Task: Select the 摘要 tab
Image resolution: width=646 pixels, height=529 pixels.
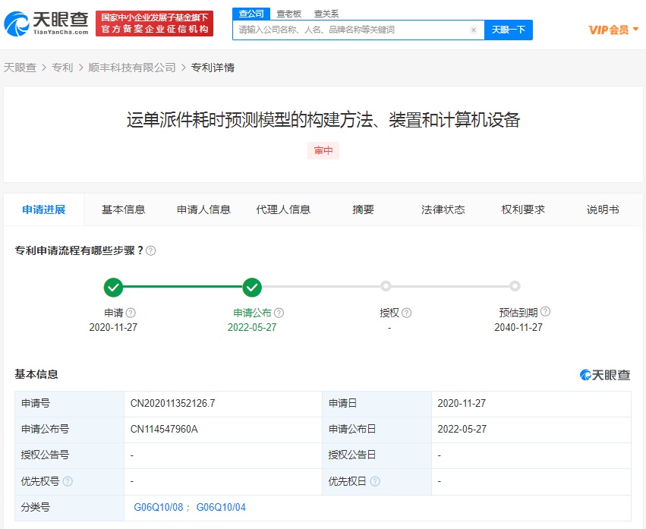Action: (363, 209)
